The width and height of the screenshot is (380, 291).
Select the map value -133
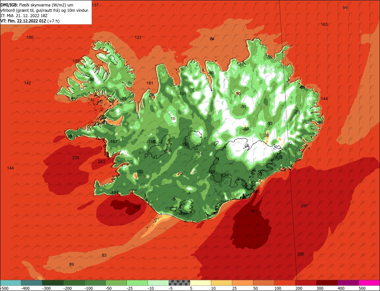click(x=139, y=172)
